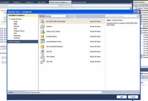Open the Solution Explorer panel title
The height and width of the screenshot is (101, 148).
139,2
